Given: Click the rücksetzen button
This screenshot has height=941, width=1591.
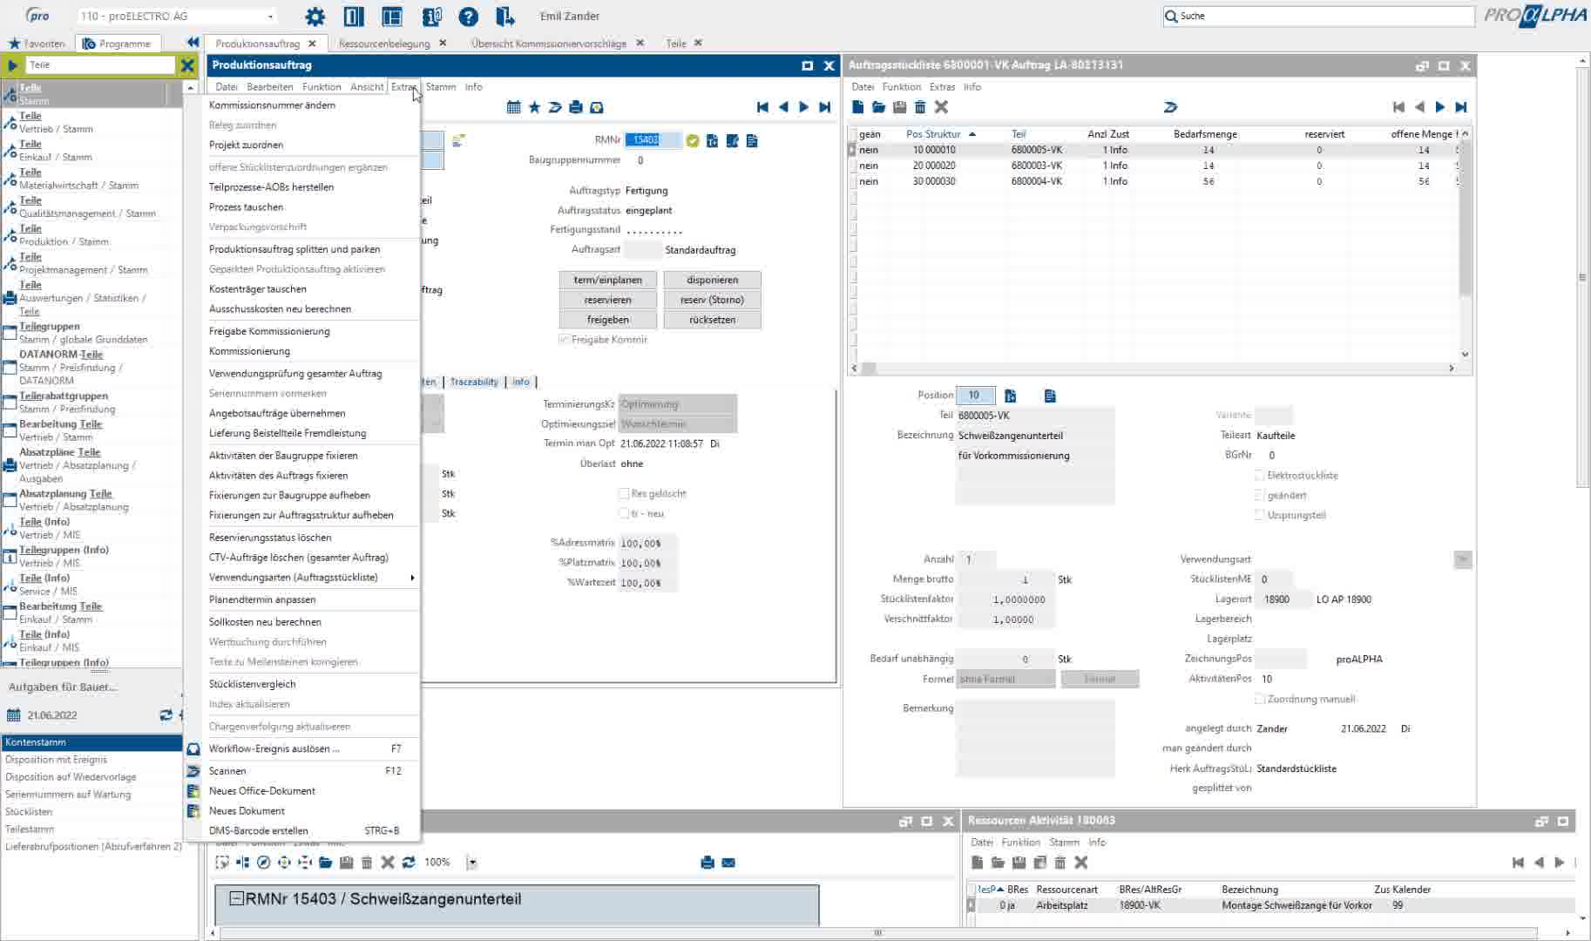Looking at the screenshot, I should tap(712, 320).
